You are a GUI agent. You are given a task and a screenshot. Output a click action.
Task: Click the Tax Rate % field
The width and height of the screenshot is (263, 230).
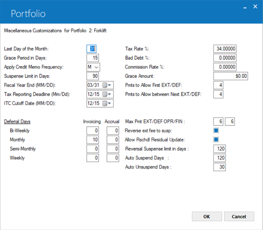225,49
